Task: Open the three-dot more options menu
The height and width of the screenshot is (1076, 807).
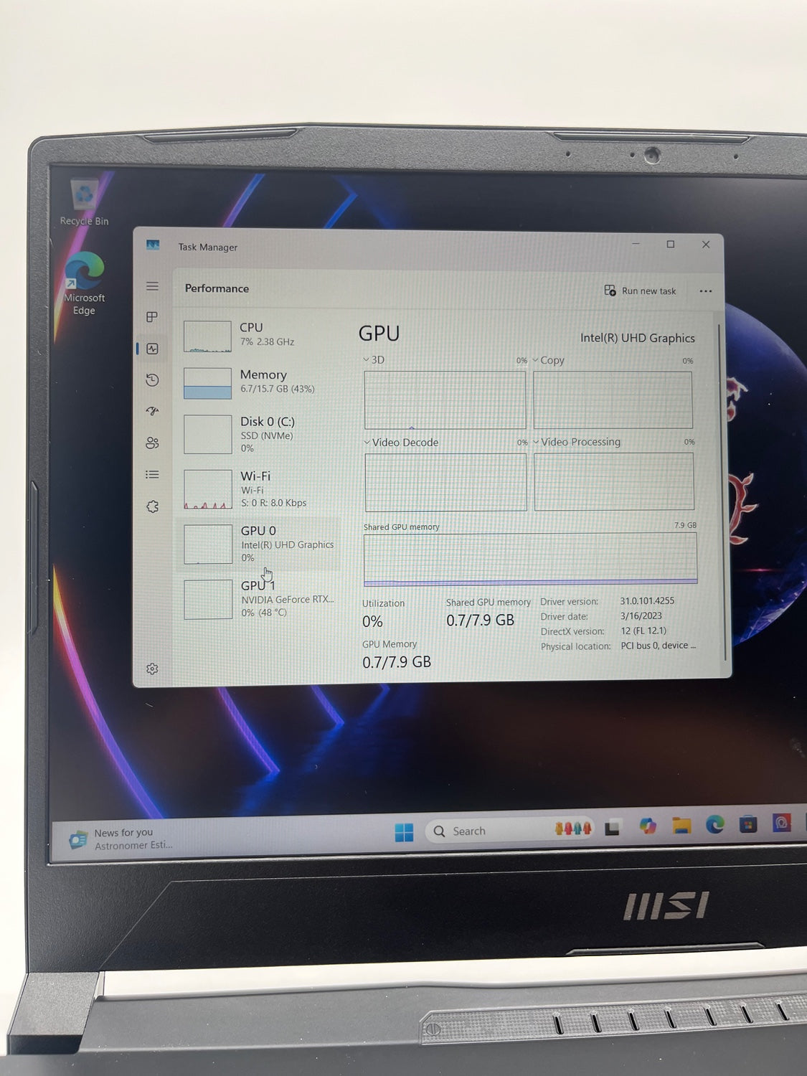Action: tap(705, 291)
